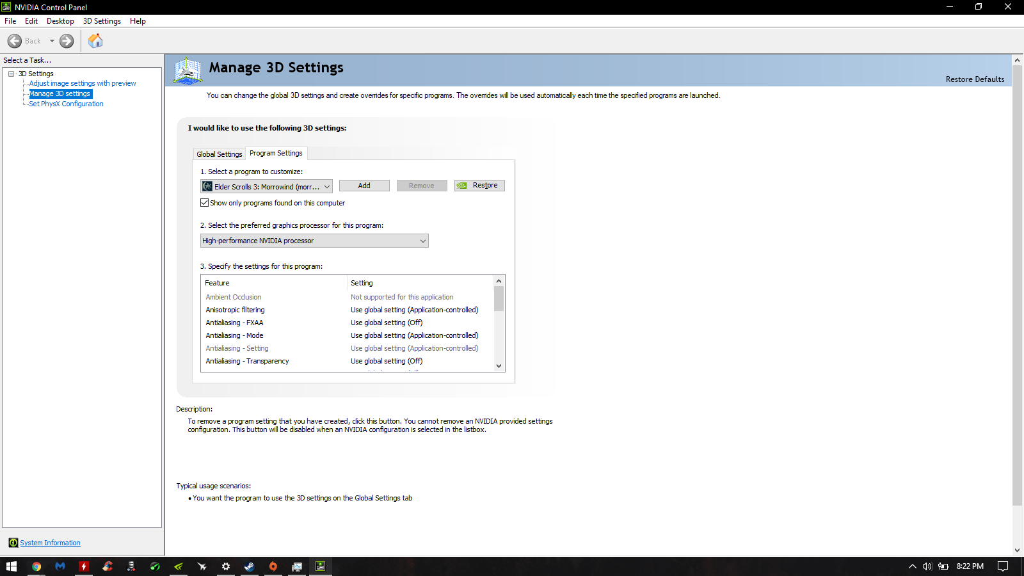The height and width of the screenshot is (576, 1024).
Task: Open the monitor graph taskbar app
Action: 297,566
